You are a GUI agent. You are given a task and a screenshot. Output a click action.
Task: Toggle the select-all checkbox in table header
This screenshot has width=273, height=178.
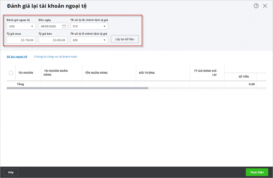(x=11, y=72)
